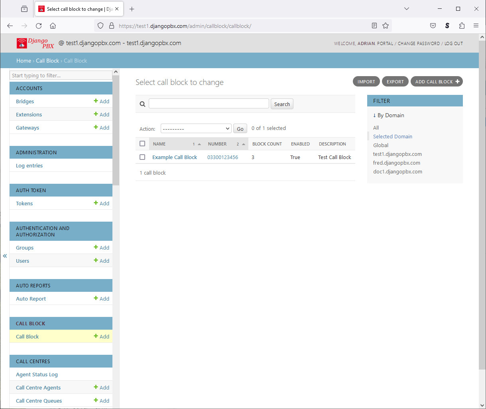486x409 pixels.
Task: Sort by Name column arrow
Action: coord(199,144)
